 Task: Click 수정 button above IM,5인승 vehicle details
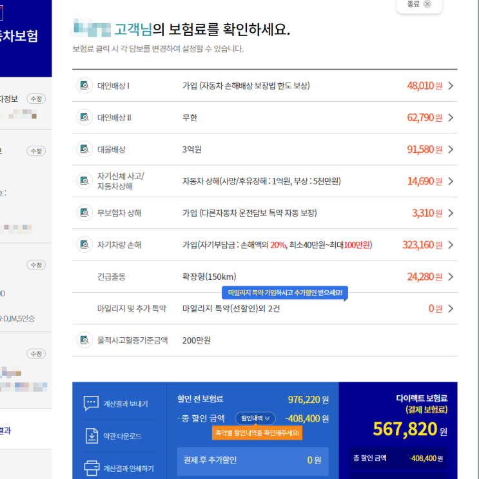tap(36, 265)
